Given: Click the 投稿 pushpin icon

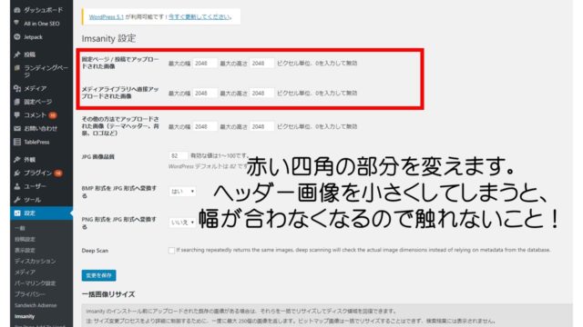Looking at the screenshot, I should (x=17, y=54).
